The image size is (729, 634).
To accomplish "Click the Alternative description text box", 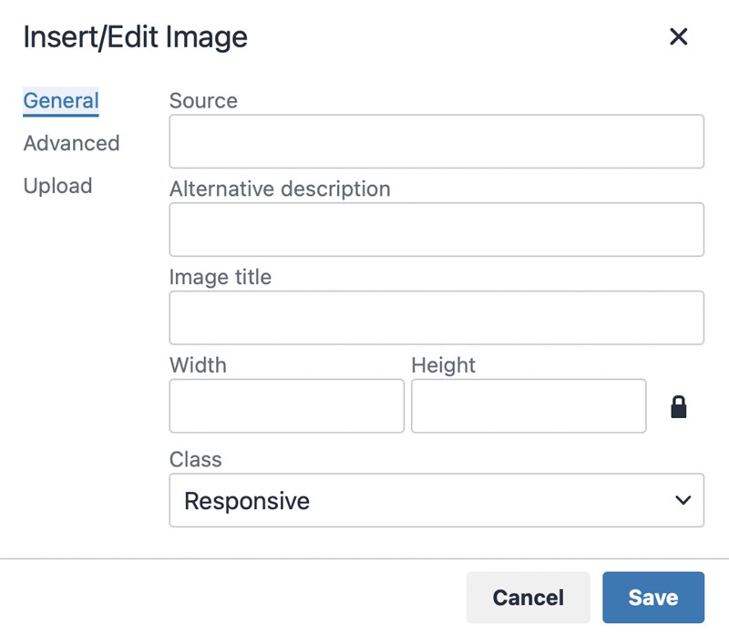I will 436,230.
